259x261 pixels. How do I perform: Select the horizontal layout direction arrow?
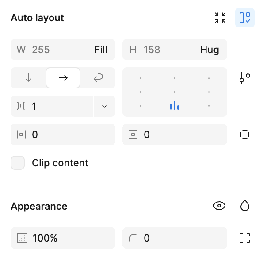[x=63, y=78]
